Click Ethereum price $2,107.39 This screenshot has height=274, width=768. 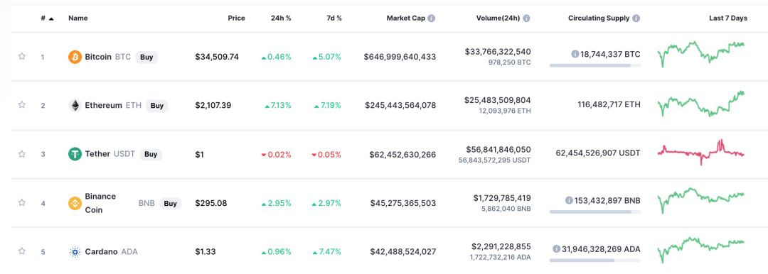tap(213, 105)
